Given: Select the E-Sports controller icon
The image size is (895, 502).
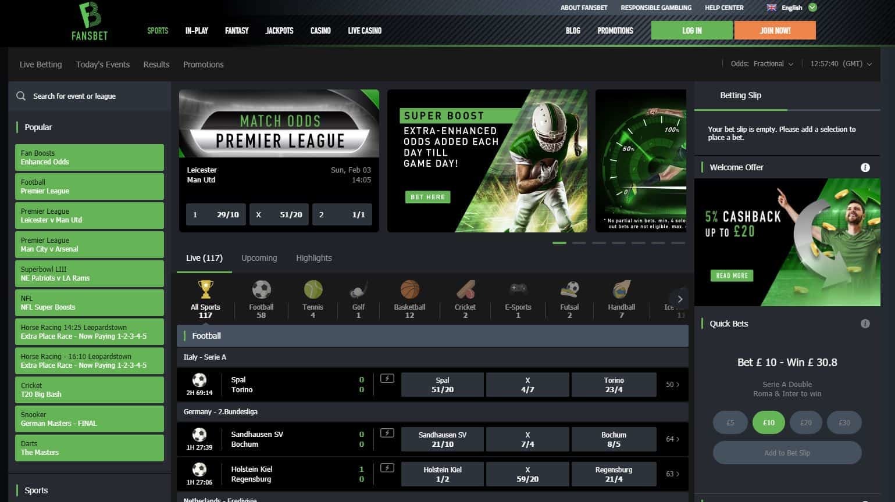Looking at the screenshot, I should [518, 289].
